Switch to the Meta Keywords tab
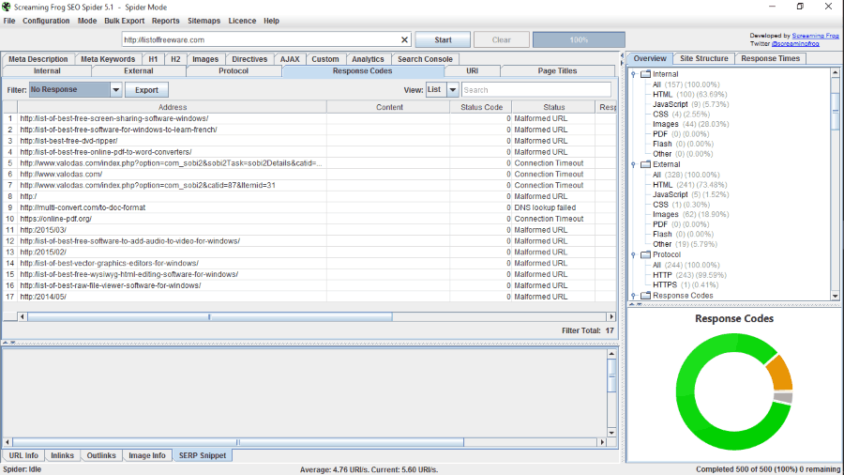The height and width of the screenshot is (475, 844). click(108, 59)
